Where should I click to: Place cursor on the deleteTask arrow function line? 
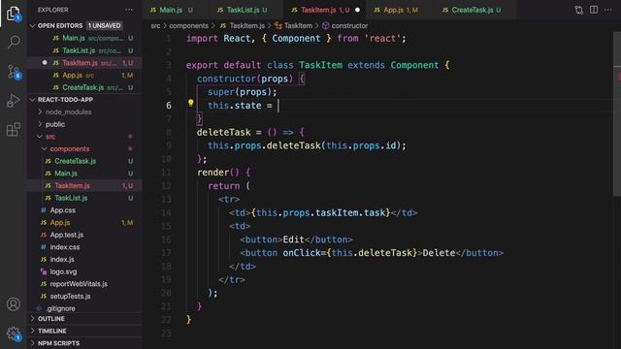250,132
